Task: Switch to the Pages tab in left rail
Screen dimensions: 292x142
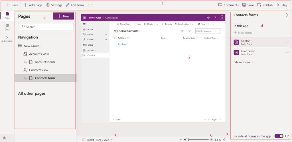Action: [7, 15]
